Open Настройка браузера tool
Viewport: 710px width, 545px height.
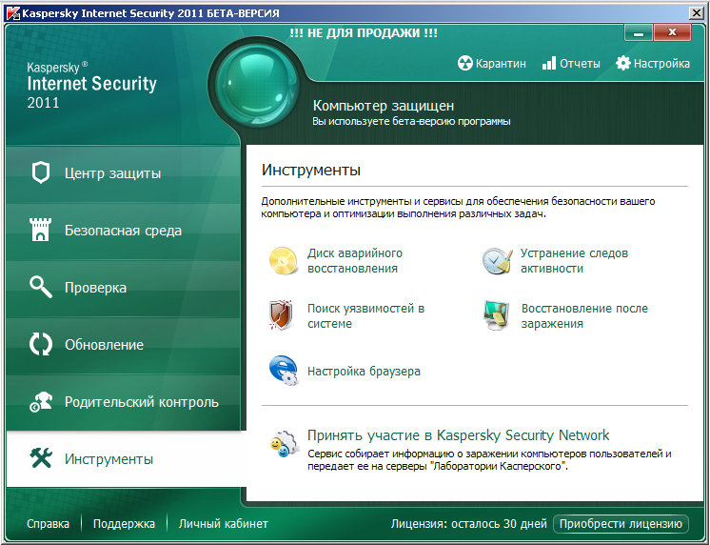tap(364, 372)
